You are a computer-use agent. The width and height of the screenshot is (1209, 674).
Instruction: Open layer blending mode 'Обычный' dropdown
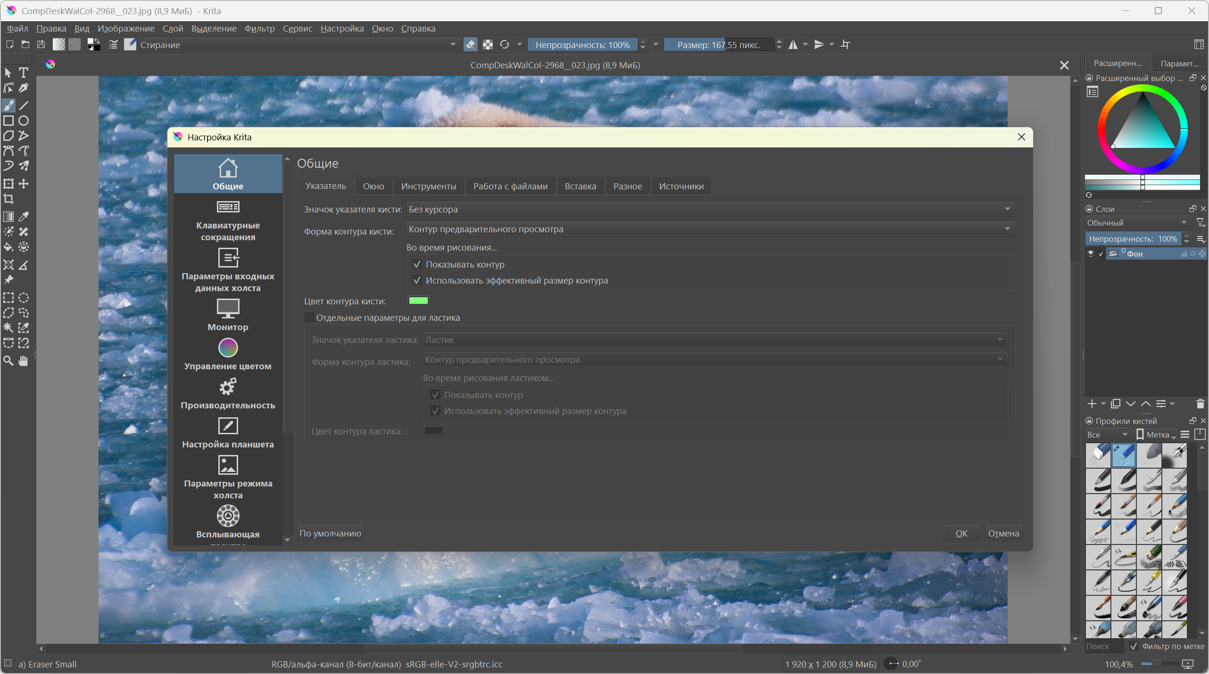pos(1136,223)
